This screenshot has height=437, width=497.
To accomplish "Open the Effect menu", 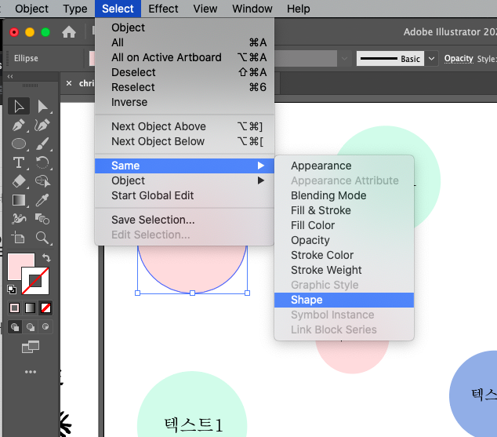I will (163, 9).
